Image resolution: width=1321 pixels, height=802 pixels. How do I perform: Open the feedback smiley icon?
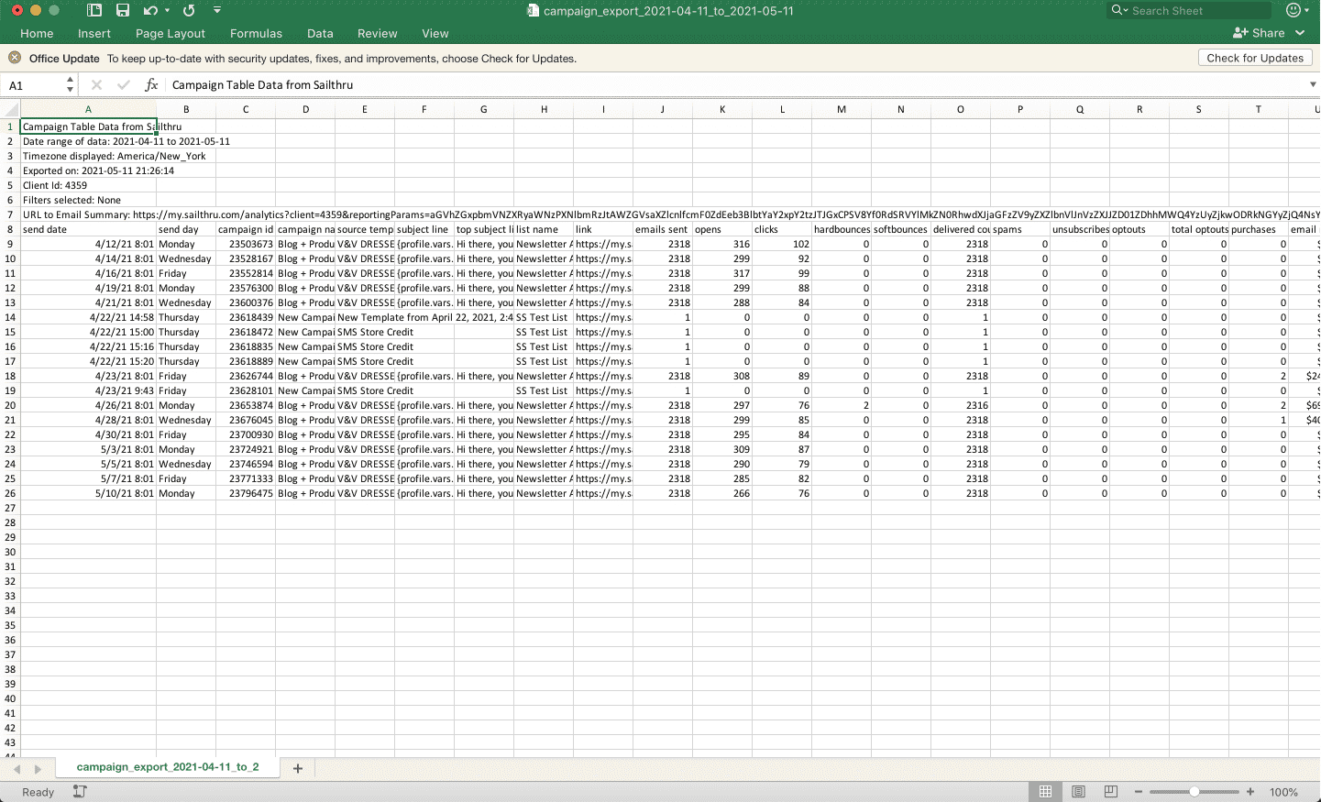pyautogui.click(x=1293, y=10)
